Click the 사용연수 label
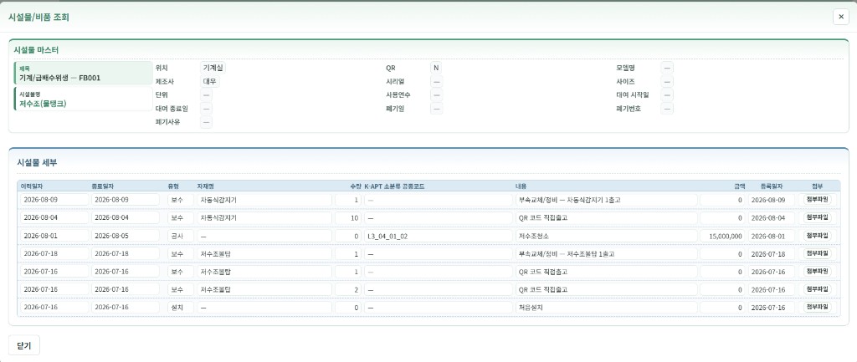Image resolution: width=857 pixels, height=362 pixels. (x=398, y=95)
